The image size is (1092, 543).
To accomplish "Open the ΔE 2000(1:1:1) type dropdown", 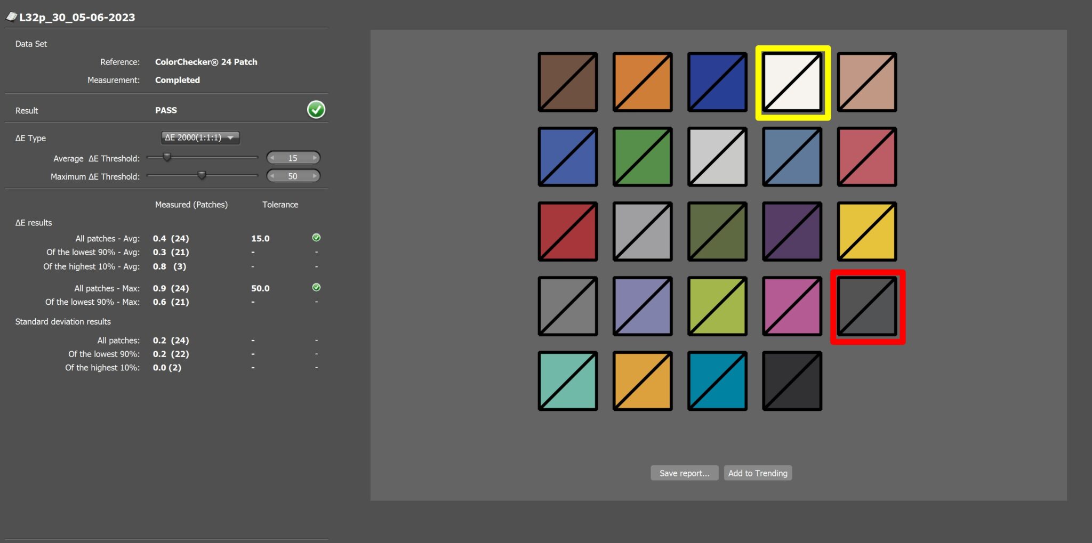I will (x=200, y=137).
